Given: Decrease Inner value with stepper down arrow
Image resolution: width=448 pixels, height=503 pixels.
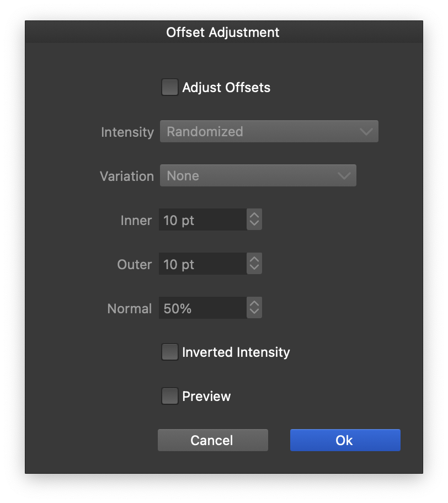Looking at the screenshot, I should point(254,224).
